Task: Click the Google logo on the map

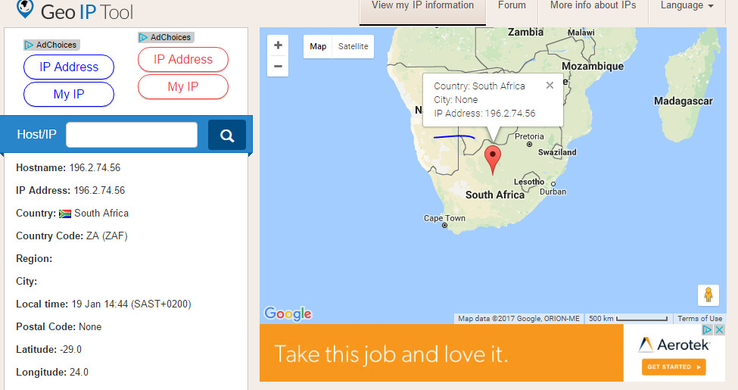Action: (288, 314)
